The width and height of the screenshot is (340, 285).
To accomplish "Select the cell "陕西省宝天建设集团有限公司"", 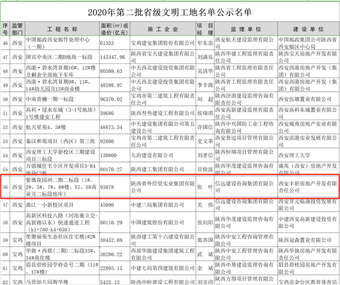I will point(163,57).
